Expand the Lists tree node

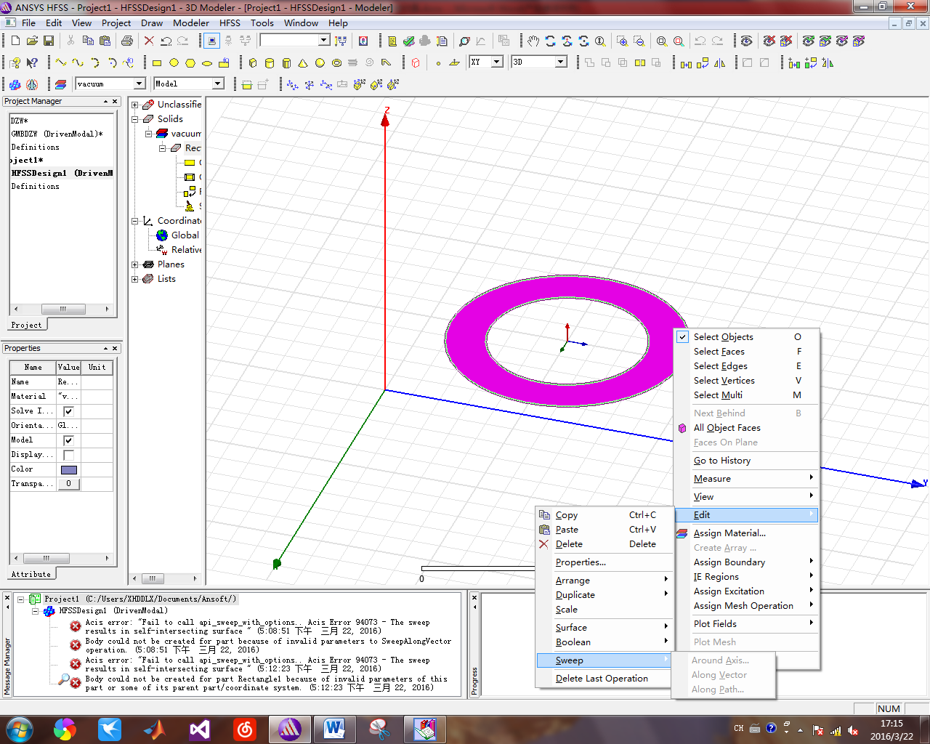(135, 279)
